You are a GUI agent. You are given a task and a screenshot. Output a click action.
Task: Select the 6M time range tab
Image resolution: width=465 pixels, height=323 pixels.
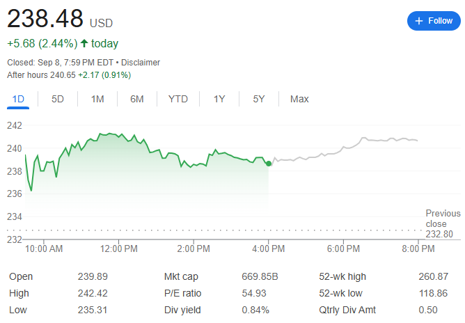pyautogui.click(x=137, y=99)
